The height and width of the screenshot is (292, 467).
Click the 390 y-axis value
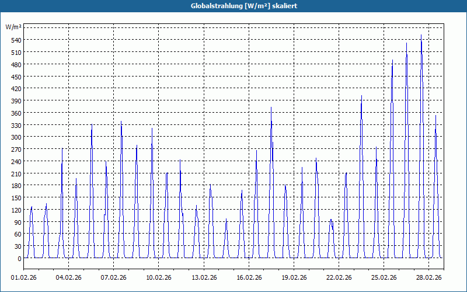tap(16, 101)
